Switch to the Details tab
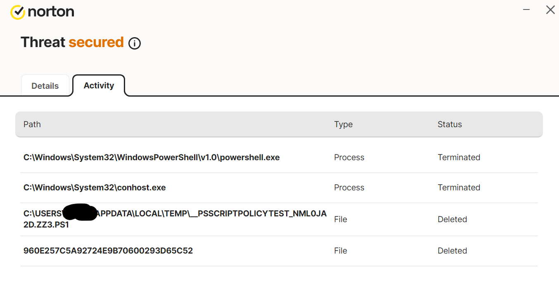Viewport: 559px width, 294px height. (45, 86)
